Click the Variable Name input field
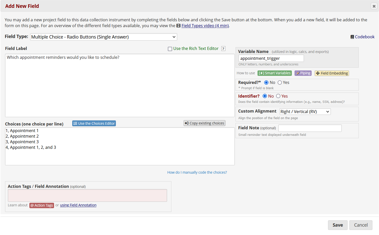This screenshot has width=379, height=235. tap(271, 58)
